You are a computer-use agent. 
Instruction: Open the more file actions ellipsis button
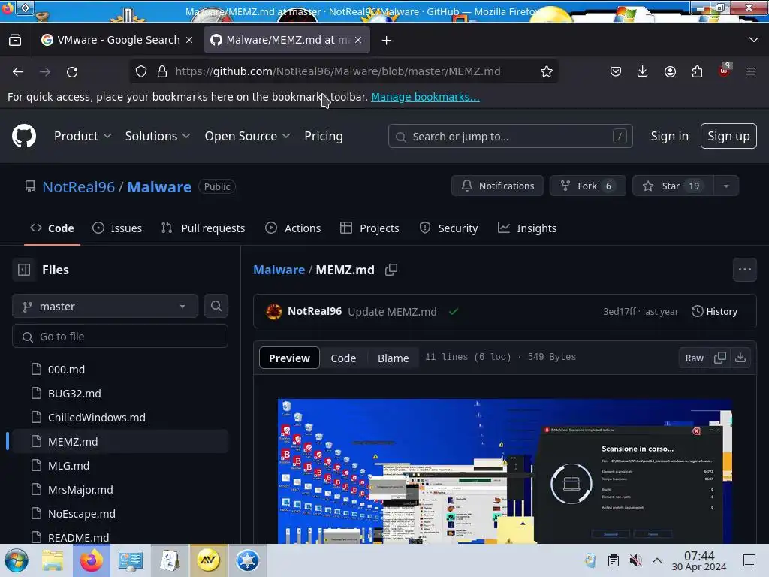(745, 270)
